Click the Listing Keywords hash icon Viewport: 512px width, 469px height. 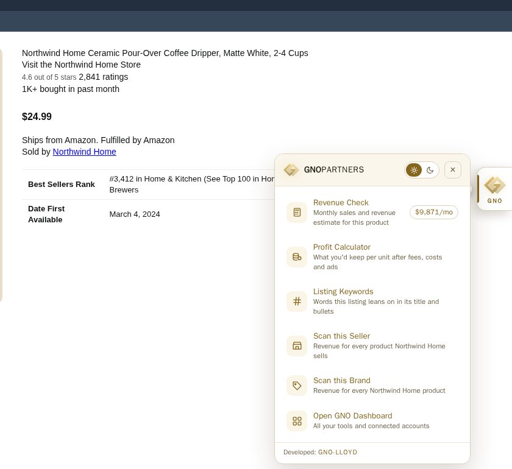pyautogui.click(x=297, y=301)
